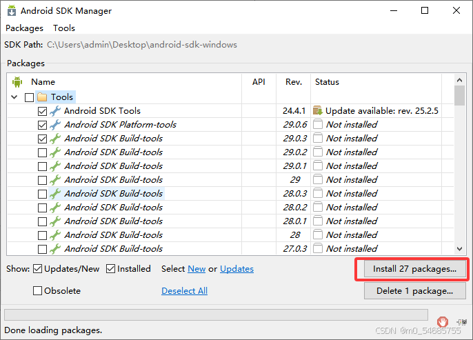Click the not-installed status icon for Build-tools 29.0.1

point(318,166)
